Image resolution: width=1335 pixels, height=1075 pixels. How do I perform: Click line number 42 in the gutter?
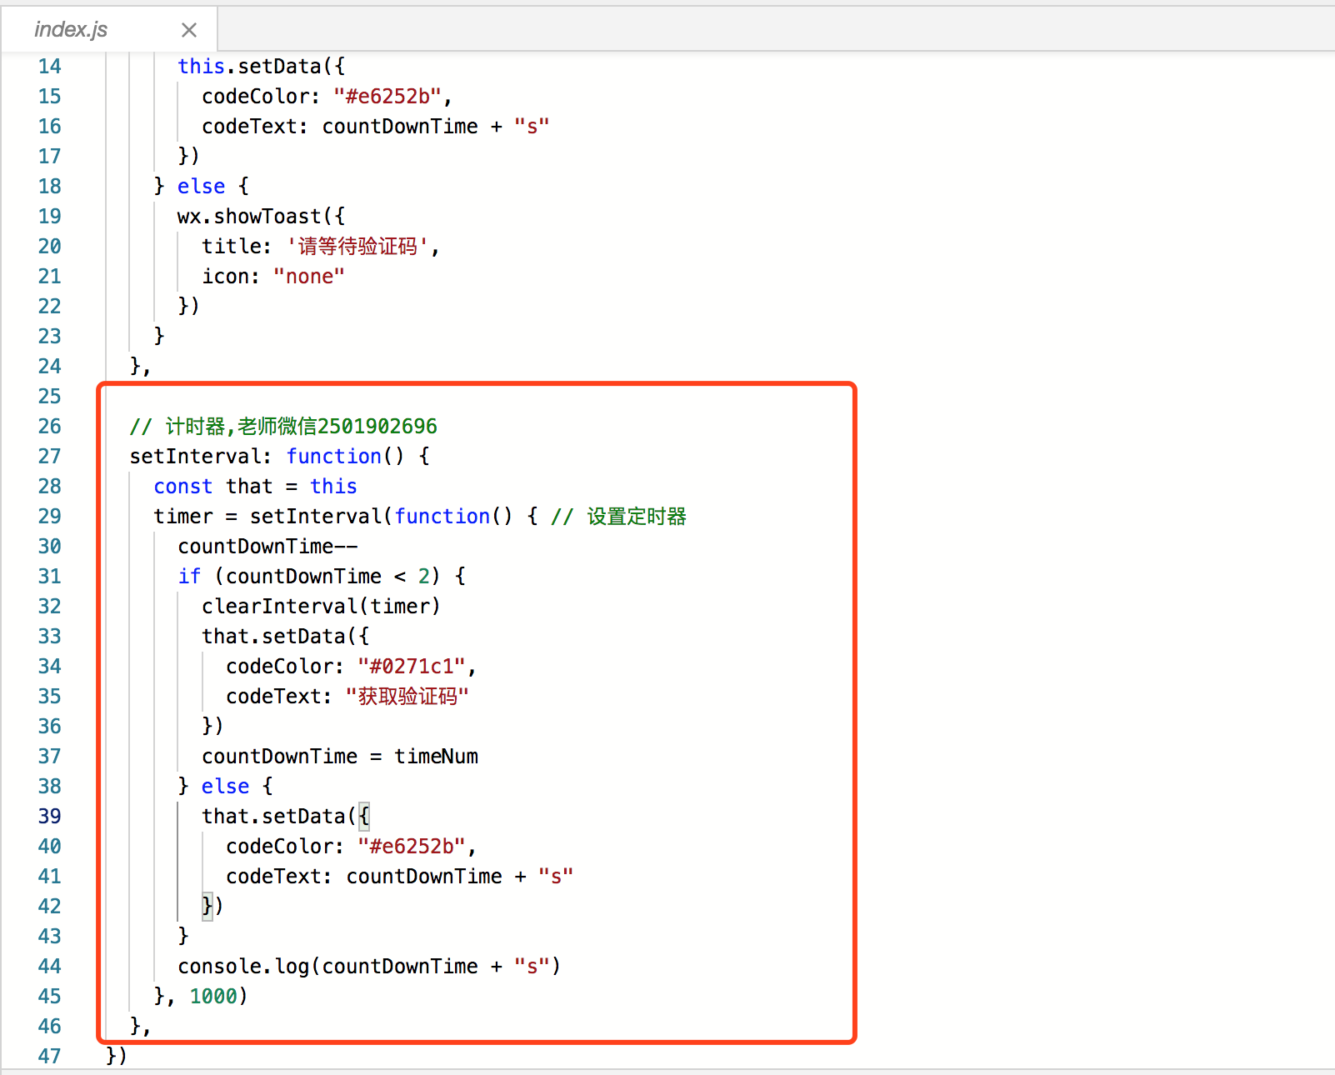tap(50, 907)
